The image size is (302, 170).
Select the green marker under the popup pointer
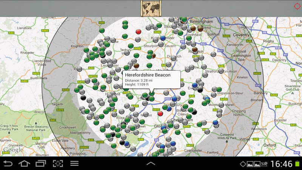point(152,93)
